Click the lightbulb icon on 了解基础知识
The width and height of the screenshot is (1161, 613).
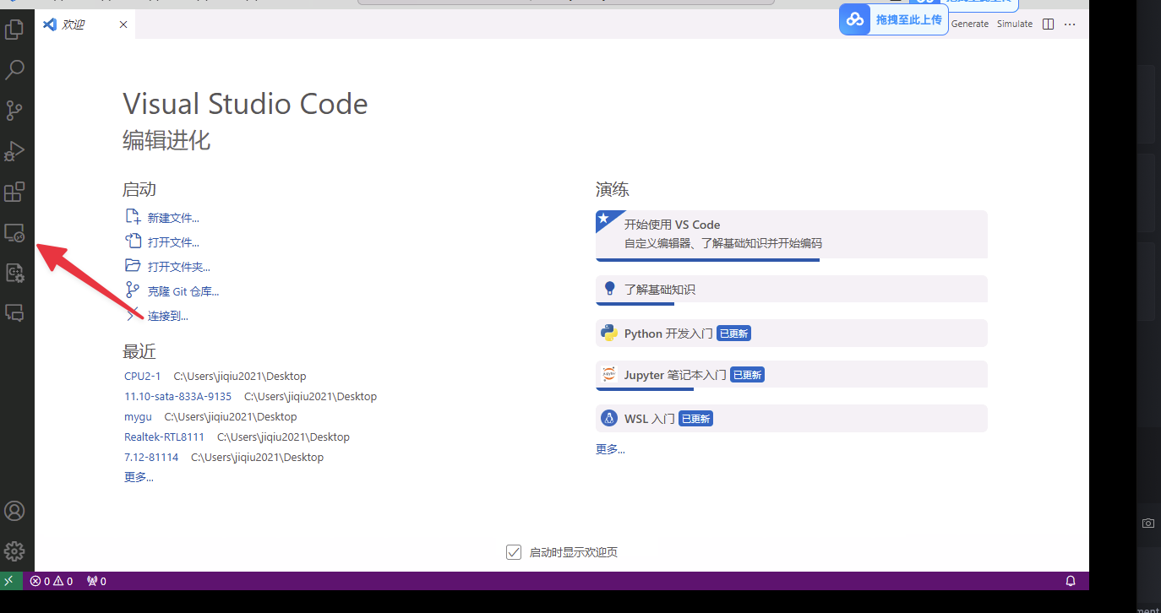point(610,289)
